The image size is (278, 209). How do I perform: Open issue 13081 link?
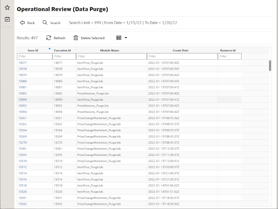coord(23,87)
